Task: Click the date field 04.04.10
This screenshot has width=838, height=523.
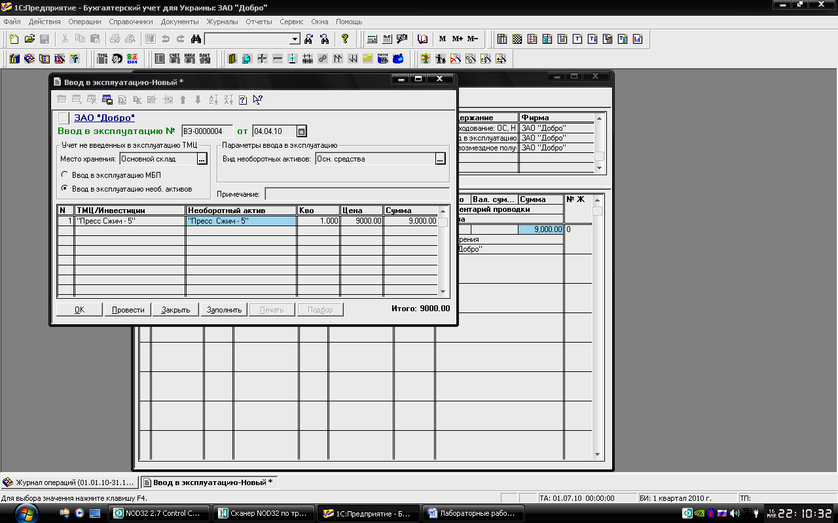Action: click(274, 131)
